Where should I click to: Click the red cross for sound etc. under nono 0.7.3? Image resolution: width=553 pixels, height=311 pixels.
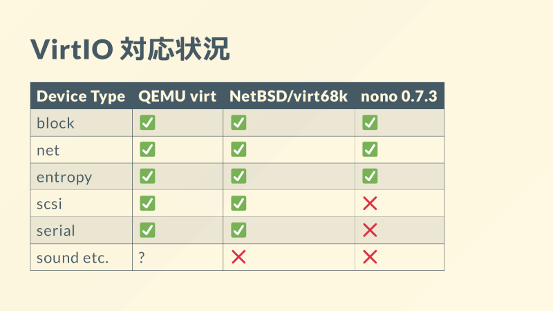pos(370,257)
